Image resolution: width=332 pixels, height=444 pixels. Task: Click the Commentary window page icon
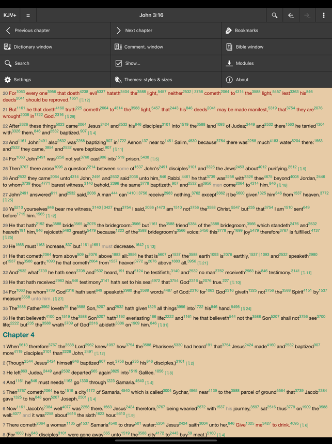coord(118,47)
